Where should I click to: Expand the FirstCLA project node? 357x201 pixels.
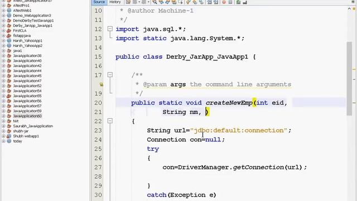point(3,31)
